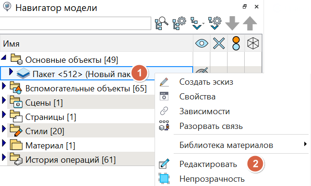Click the wireframe cube column icon
This screenshot has height=186, width=311.
253,43
